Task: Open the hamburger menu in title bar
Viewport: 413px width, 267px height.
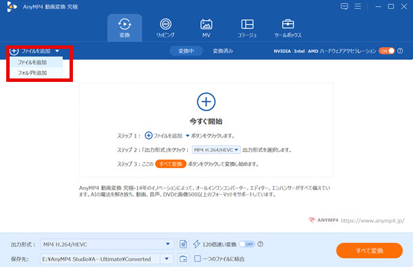Action: tap(357, 6)
